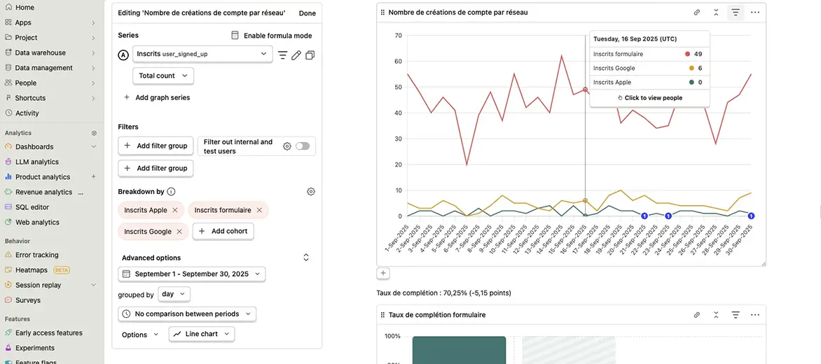The width and height of the screenshot is (821, 364).
Task: Duplicate series A with the copy icon
Action: [310, 55]
